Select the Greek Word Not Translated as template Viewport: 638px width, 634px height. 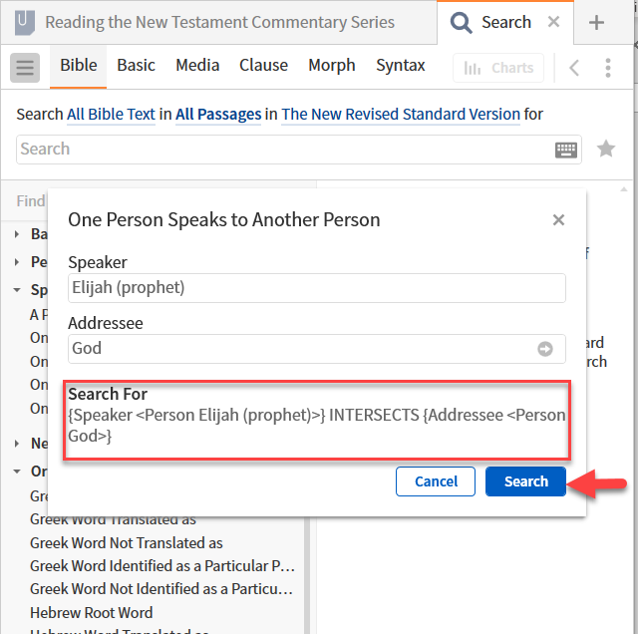(127, 543)
